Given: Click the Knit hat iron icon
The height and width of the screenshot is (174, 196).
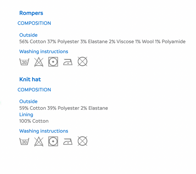Looking at the screenshot, I should click(68, 142).
